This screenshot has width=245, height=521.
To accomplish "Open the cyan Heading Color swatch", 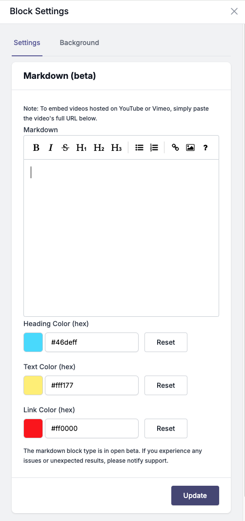I will point(33,342).
